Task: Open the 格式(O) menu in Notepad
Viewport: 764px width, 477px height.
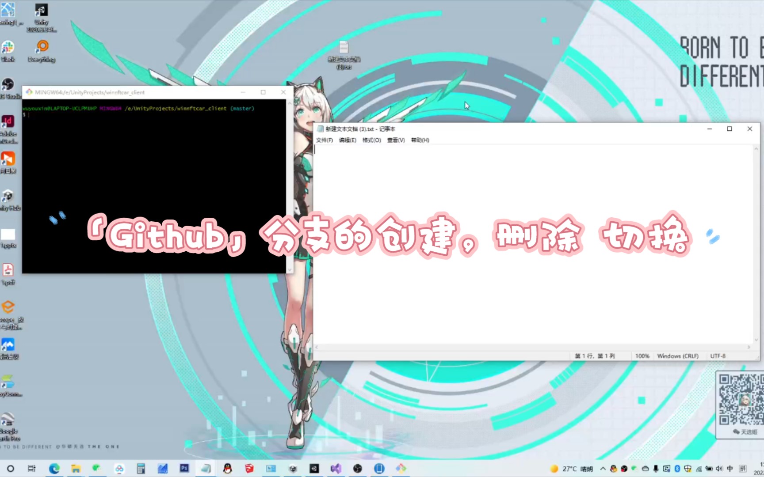Action: point(371,140)
